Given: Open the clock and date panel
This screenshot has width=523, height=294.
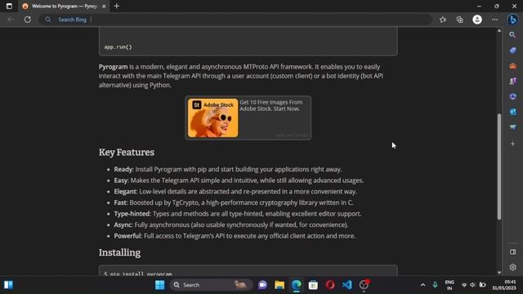Looking at the screenshot, I should (504, 285).
